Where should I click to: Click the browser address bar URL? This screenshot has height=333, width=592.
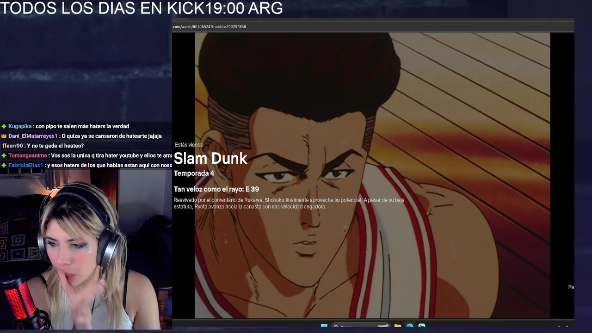click(209, 27)
